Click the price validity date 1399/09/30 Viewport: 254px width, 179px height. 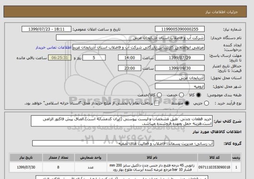179,68
